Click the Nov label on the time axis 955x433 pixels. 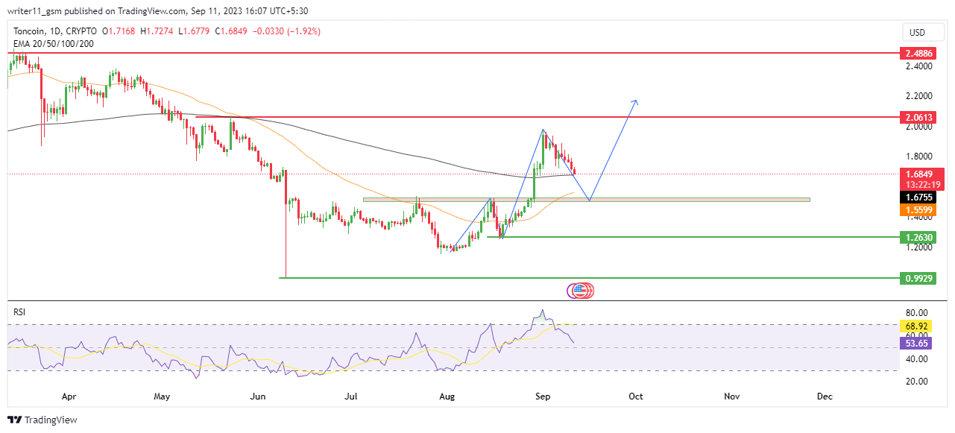click(732, 397)
